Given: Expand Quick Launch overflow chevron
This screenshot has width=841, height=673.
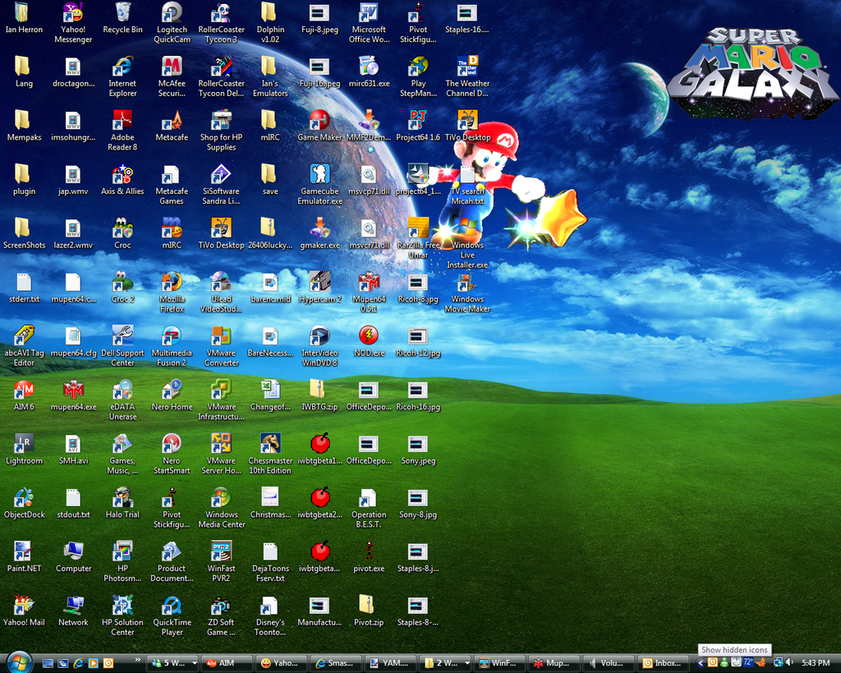Looking at the screenshot, I should [x=138, y=660].
